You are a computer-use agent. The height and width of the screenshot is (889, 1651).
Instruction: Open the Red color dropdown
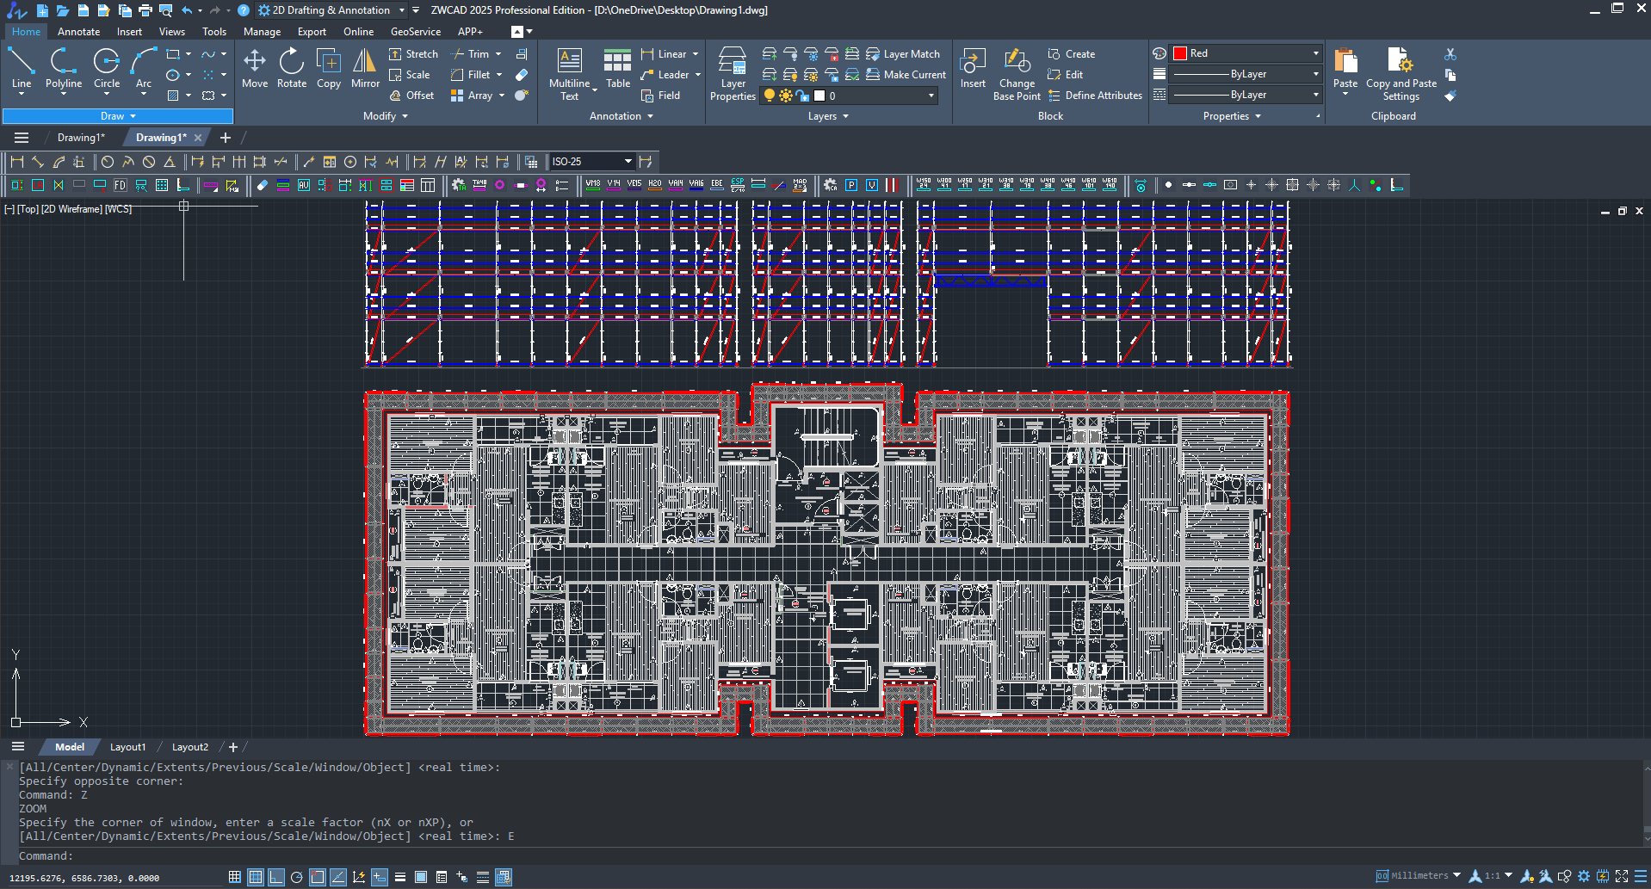[1246, 53]
